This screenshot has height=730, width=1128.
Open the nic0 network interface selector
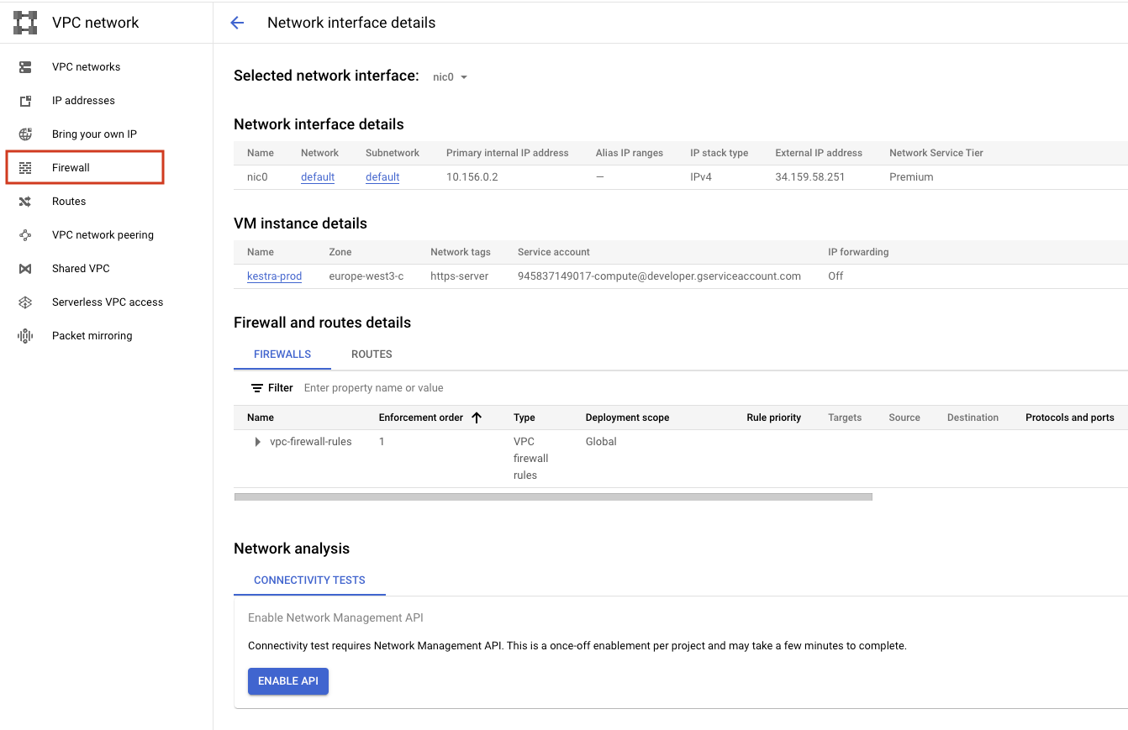[x=450, y=76]
